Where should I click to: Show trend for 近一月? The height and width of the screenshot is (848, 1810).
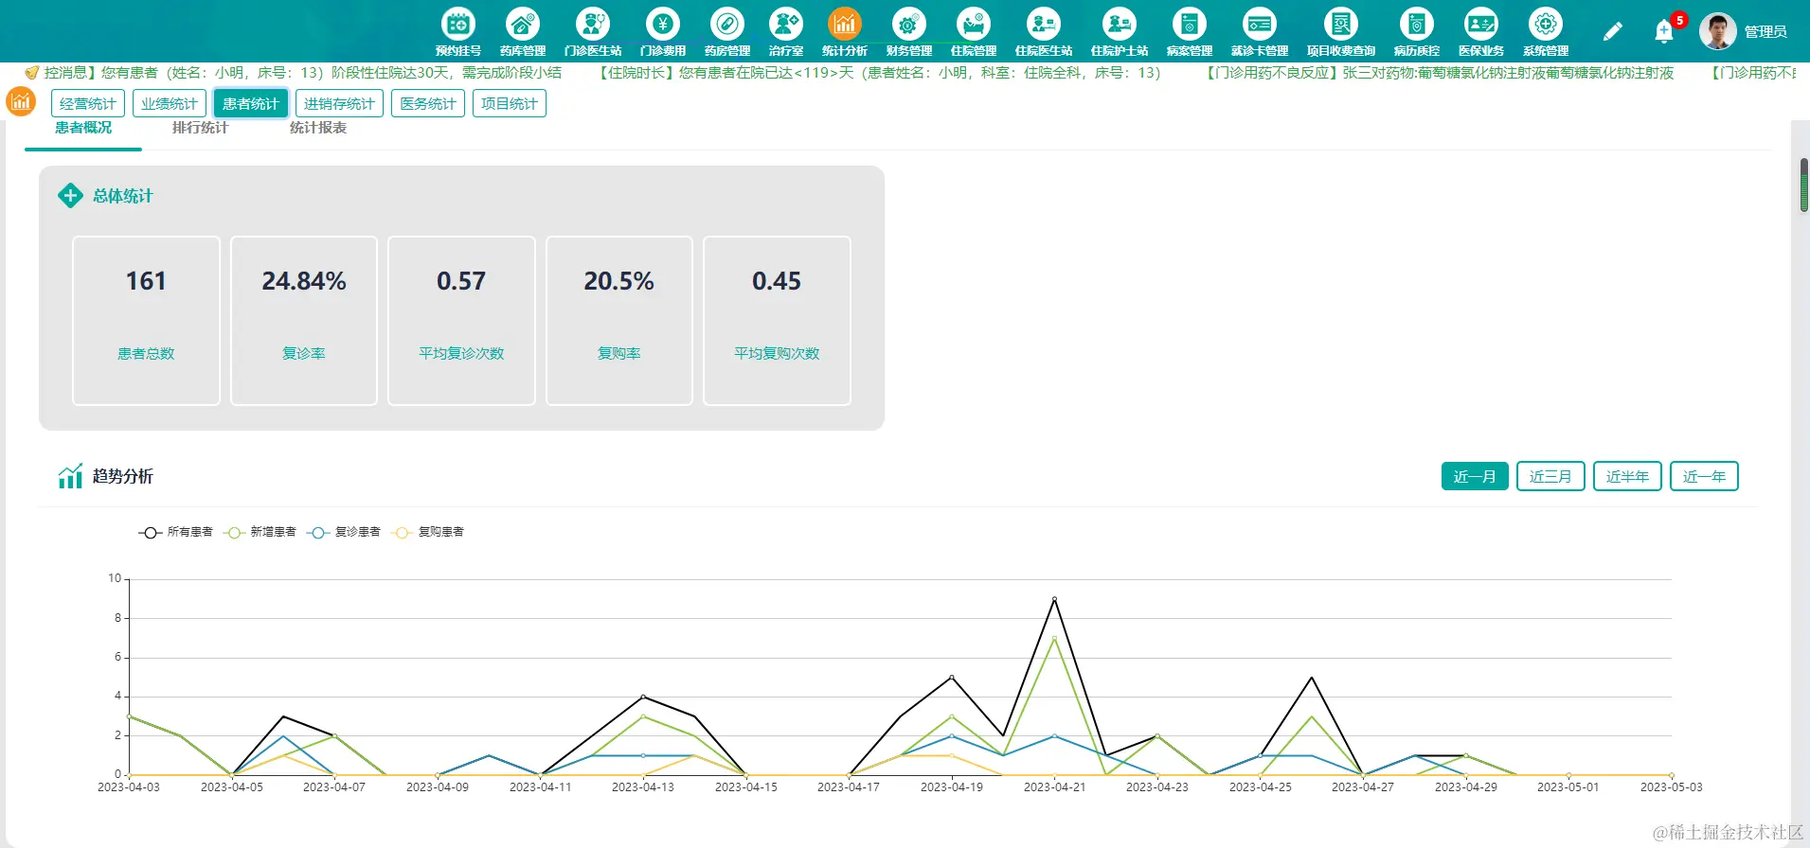pyautogui.click(x=1475, y=476)
